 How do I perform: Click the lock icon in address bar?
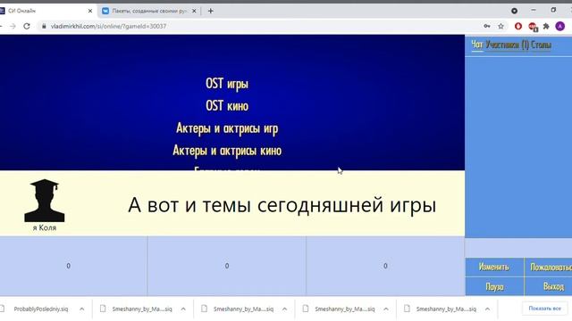click(x=44, y=26)
